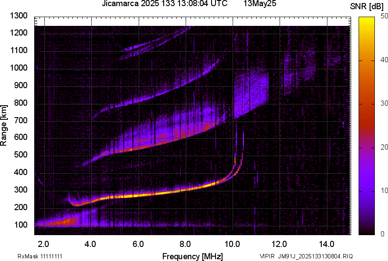
Task: Click the frequency tick label '8.0'
Action: [x=185, y=244]
